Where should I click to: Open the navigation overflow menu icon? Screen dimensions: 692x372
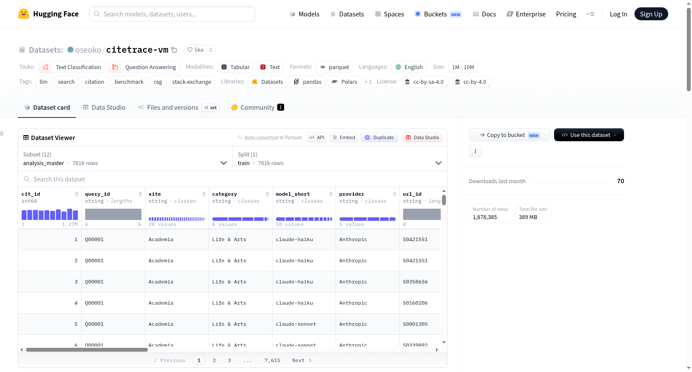pyautogui.click(x=590, y=14)
